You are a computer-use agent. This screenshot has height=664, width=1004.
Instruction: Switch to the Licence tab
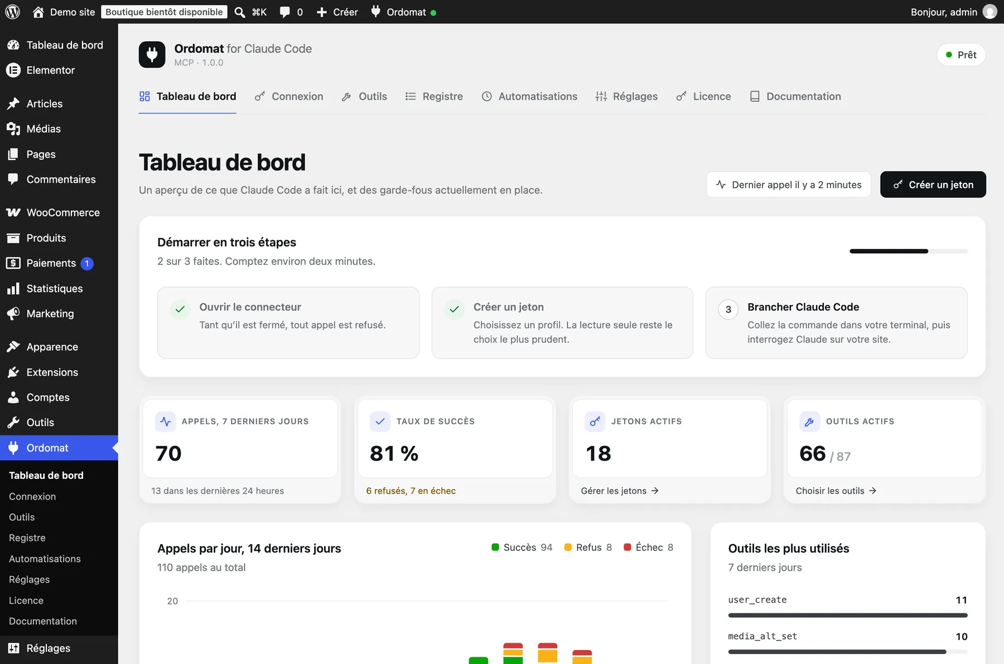(x=703, y=96)
